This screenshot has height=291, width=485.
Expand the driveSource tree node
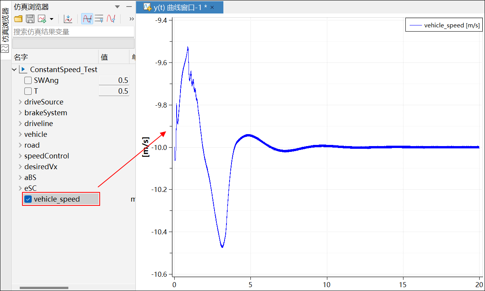pyautogui.click(x=20, y=102)
